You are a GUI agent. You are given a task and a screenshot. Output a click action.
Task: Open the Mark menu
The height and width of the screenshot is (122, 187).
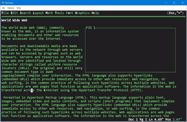(x=49, y=13)
